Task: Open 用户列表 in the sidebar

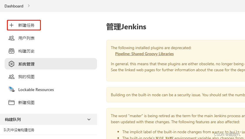Action: [x=26, y=38]
